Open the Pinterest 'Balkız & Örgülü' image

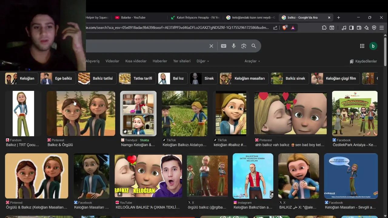[x=81, y=114]
